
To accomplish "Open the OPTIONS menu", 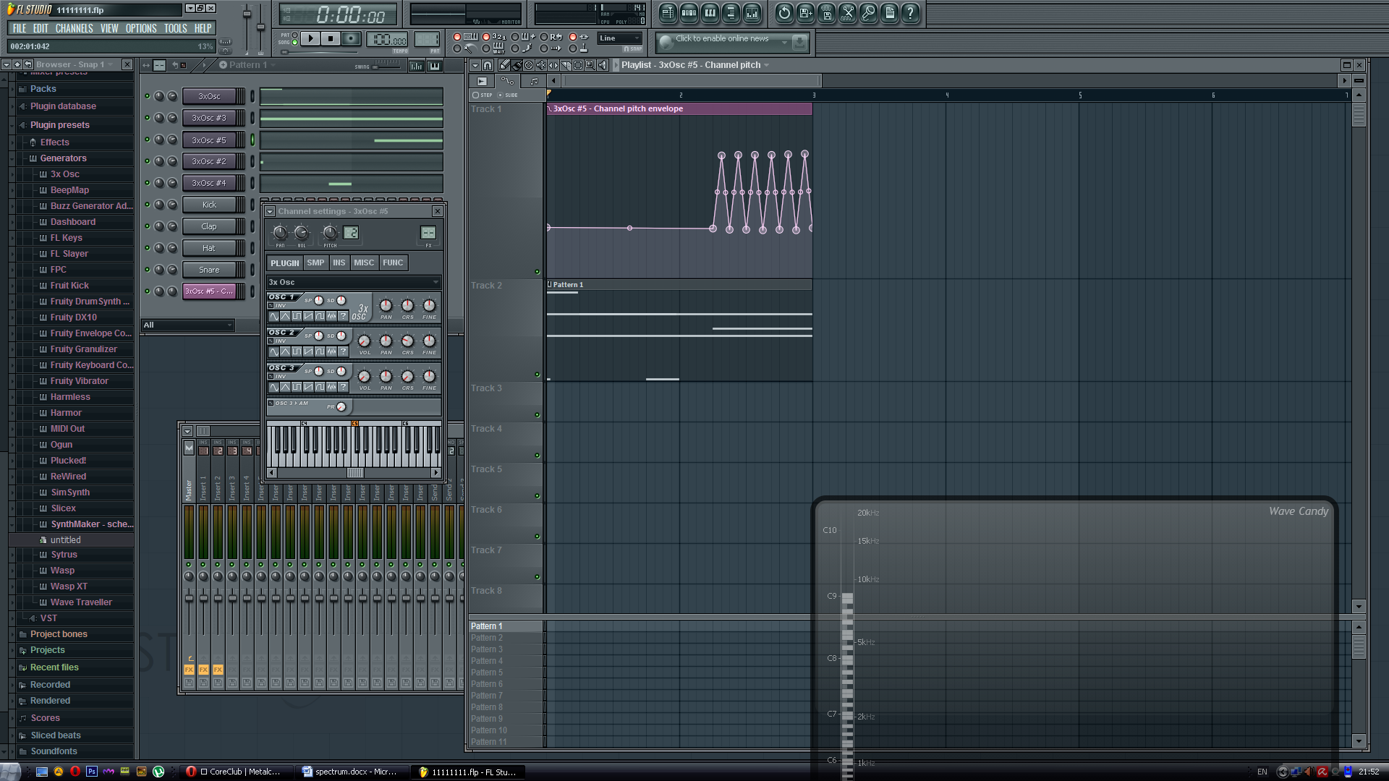I will [141, 28].
